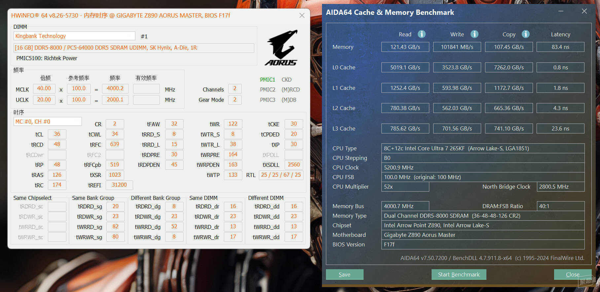The width and height of the screenshot is (600, 292).
Task: Click the tREFI value 31200
Action: (x=119, y=185)
